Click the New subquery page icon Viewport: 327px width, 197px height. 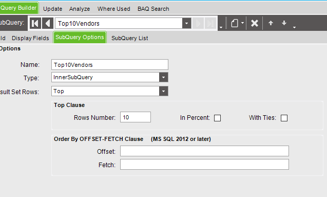(235, 23)
